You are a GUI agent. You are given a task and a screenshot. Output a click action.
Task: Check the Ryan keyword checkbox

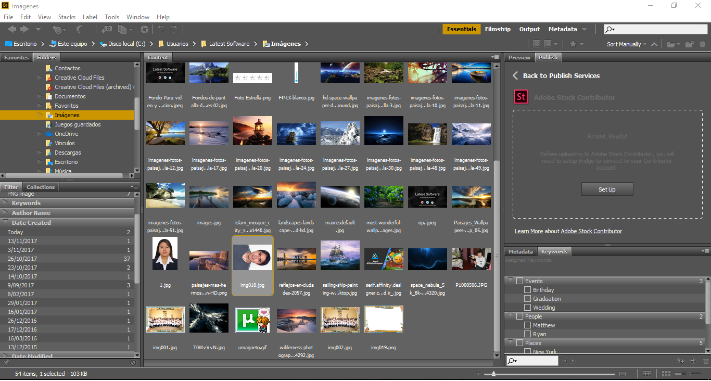[x=528, y=334]
